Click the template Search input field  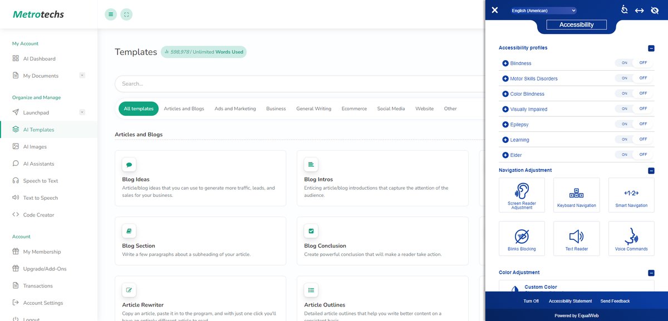(278, 83)
